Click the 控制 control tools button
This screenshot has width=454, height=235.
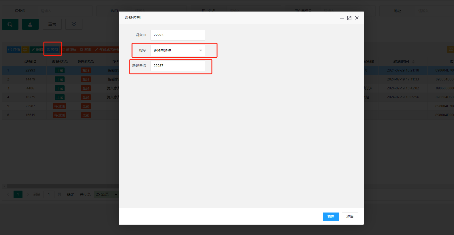click(x=52, y=50)
